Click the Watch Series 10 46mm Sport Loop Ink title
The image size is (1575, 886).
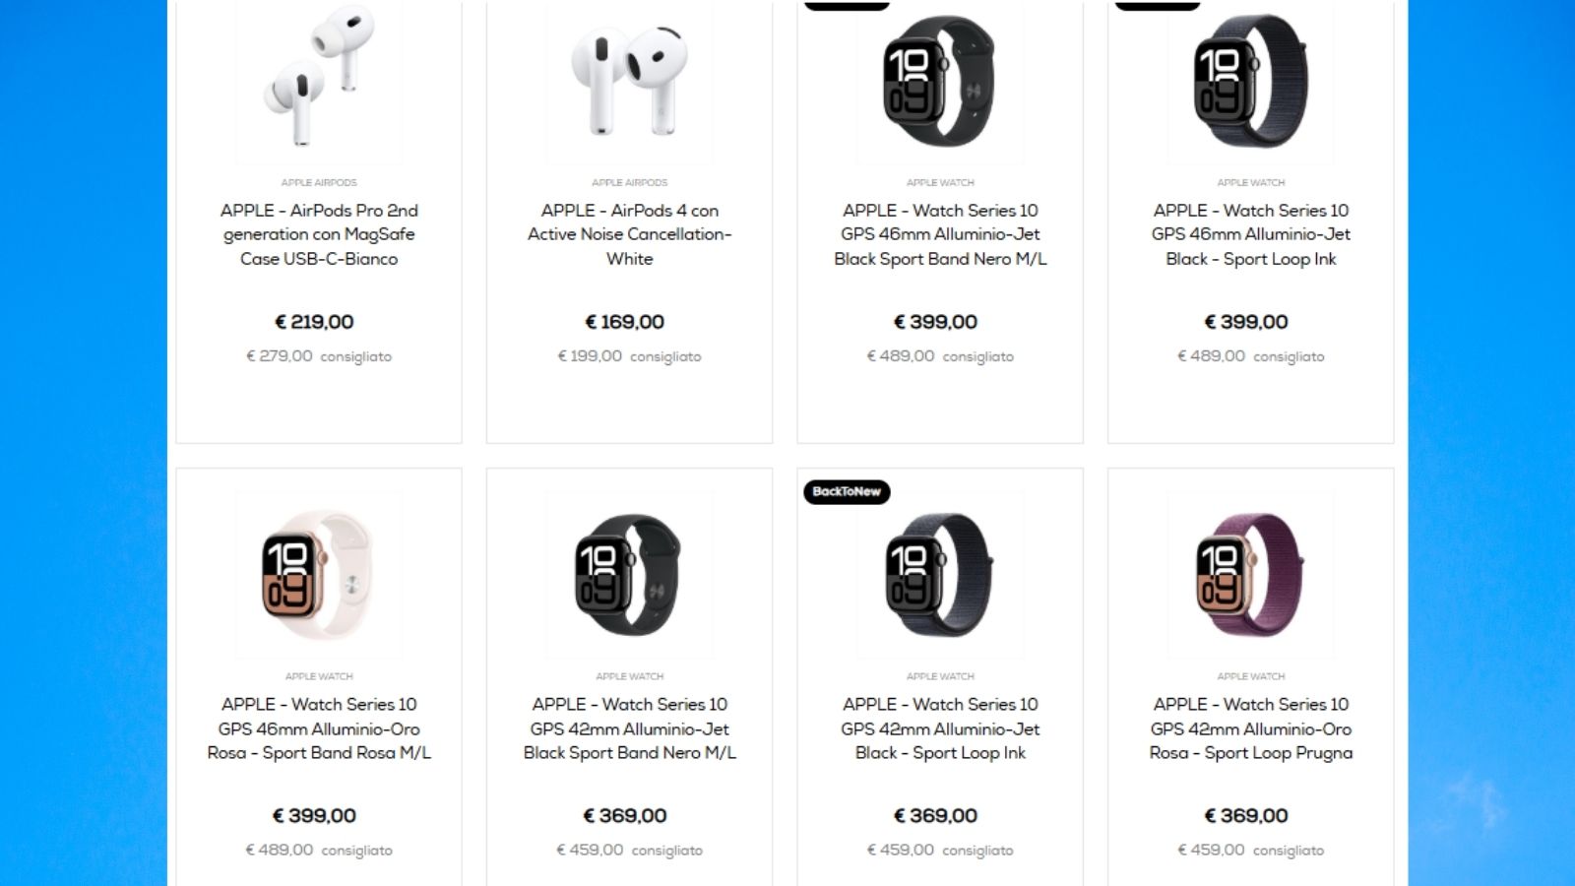(1251, 234)
